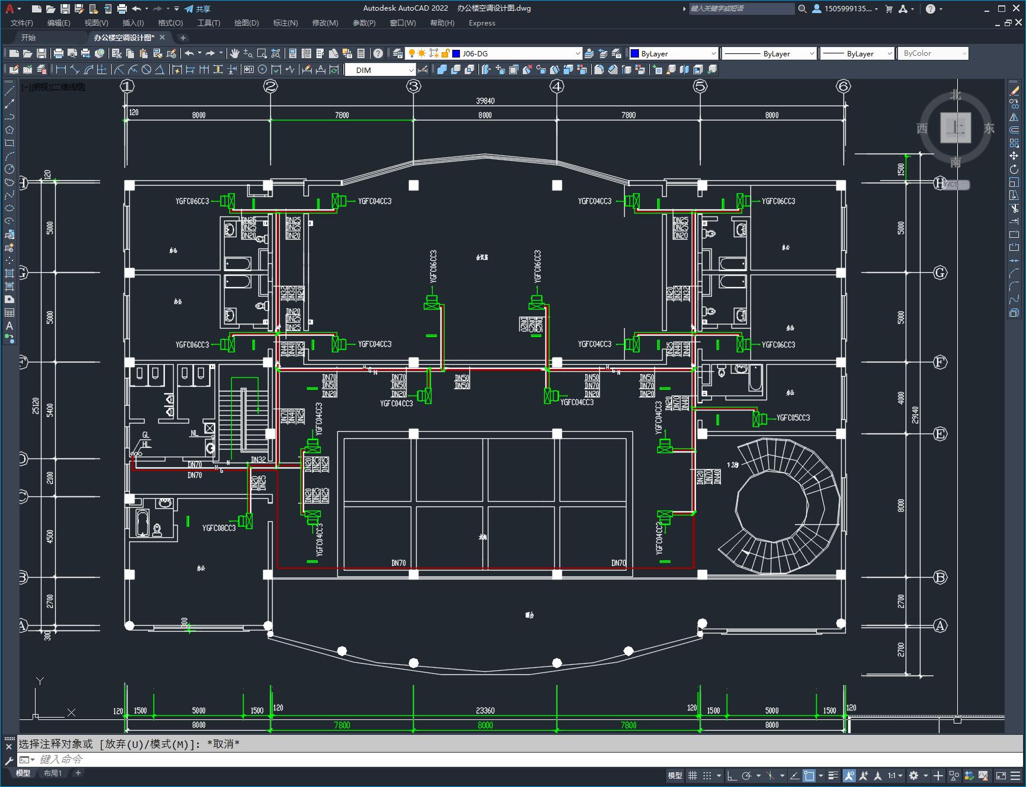This screenshot has width=1026, height=787.
Task: Click the Help question mark in standard toolbar
Action: coord(378,53)
